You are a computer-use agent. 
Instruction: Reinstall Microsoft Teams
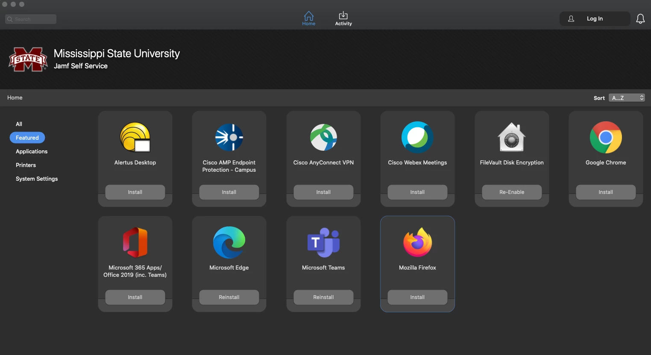(x=323, y=297)
